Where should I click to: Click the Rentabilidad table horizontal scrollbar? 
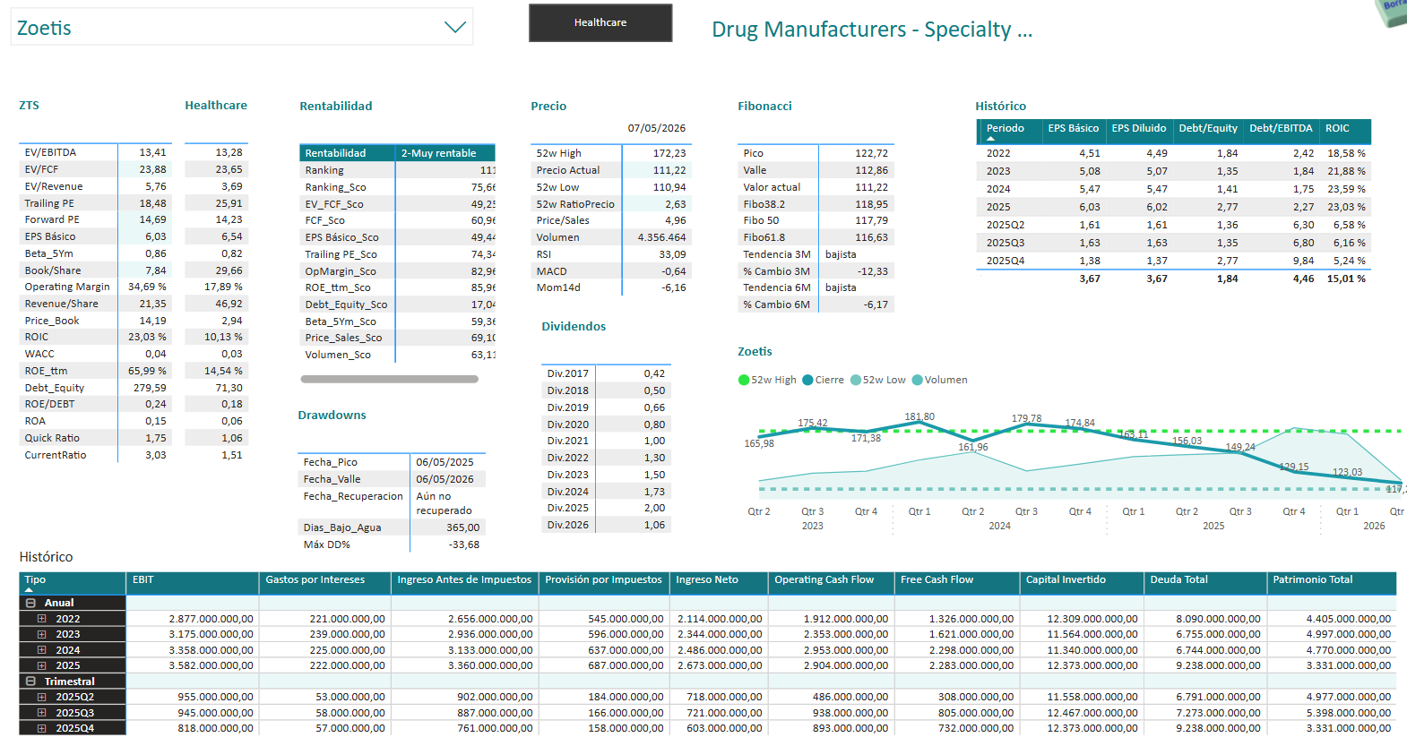(390, 379)
